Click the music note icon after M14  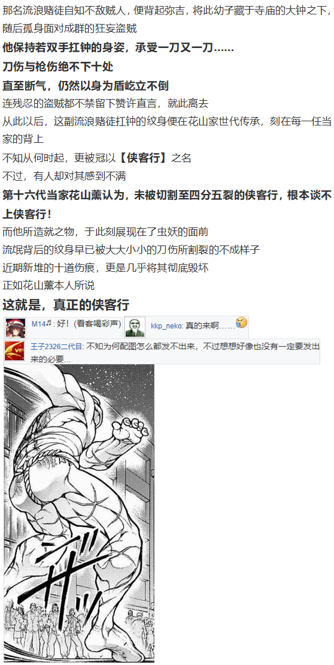(48, 323)
